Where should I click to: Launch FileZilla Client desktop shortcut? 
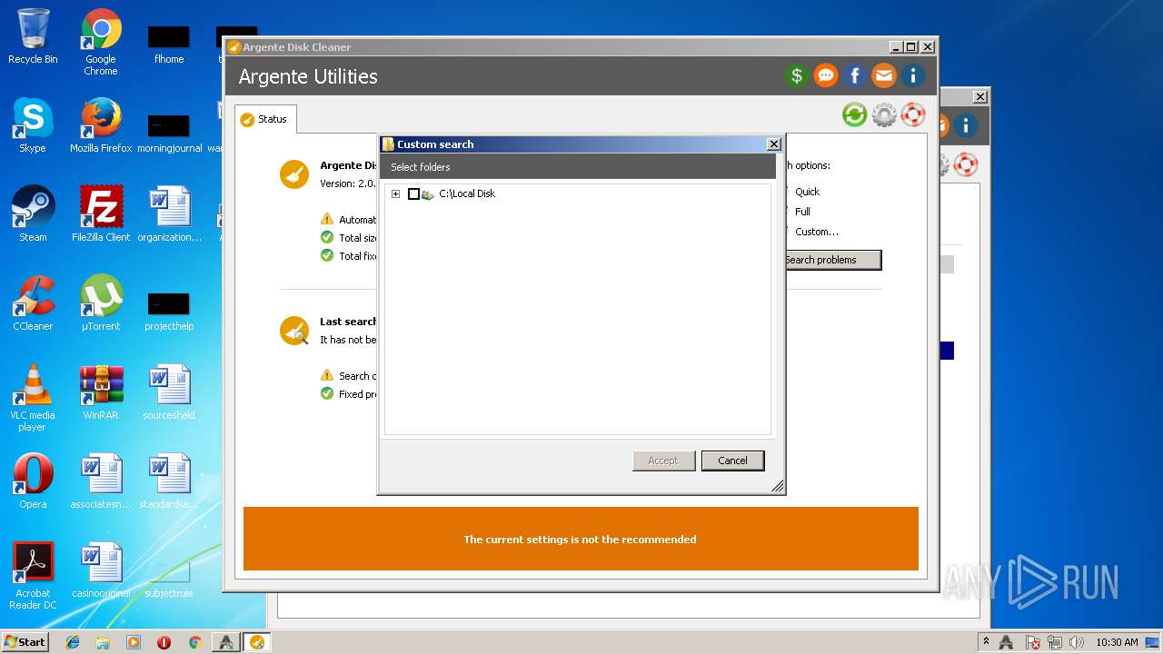pyautogui.click(x=101, y=214)
